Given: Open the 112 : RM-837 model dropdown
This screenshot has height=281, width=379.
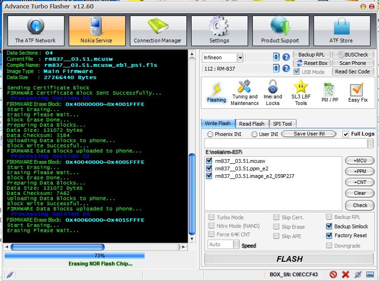Looking at the screenshot, I should (276, 69).
